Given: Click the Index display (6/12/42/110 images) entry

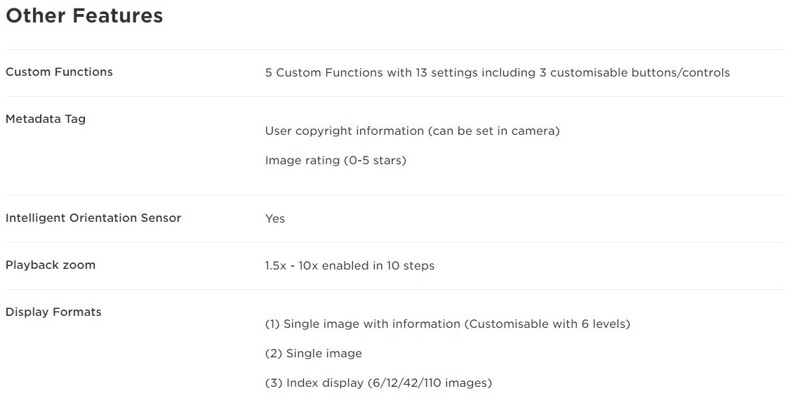Looking at the screenshot, I should click(378, 383).
